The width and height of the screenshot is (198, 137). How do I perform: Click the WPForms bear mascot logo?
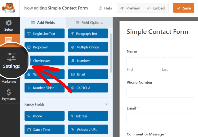(10, 8)
